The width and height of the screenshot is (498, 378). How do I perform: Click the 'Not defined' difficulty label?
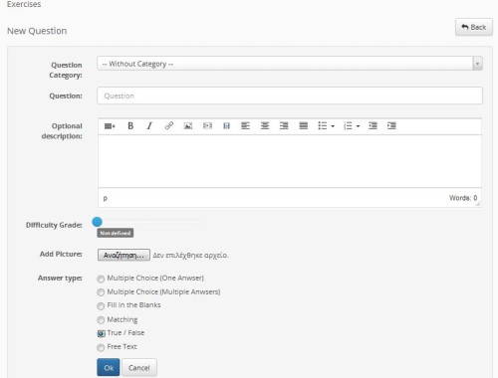(x=116, y=233)
